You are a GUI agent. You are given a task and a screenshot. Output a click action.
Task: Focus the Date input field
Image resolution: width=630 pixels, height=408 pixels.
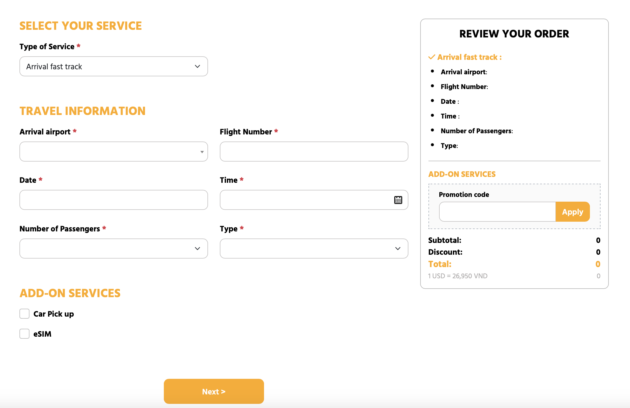click(113, 200)
